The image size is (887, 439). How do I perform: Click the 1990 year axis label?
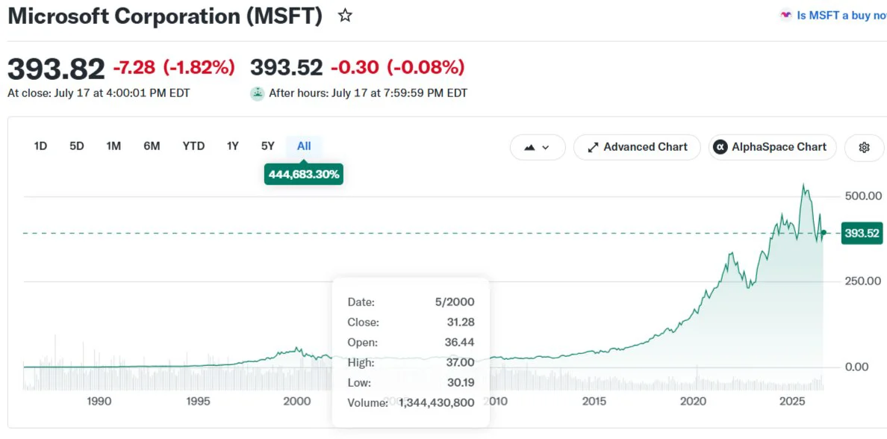tap(98, 402)
